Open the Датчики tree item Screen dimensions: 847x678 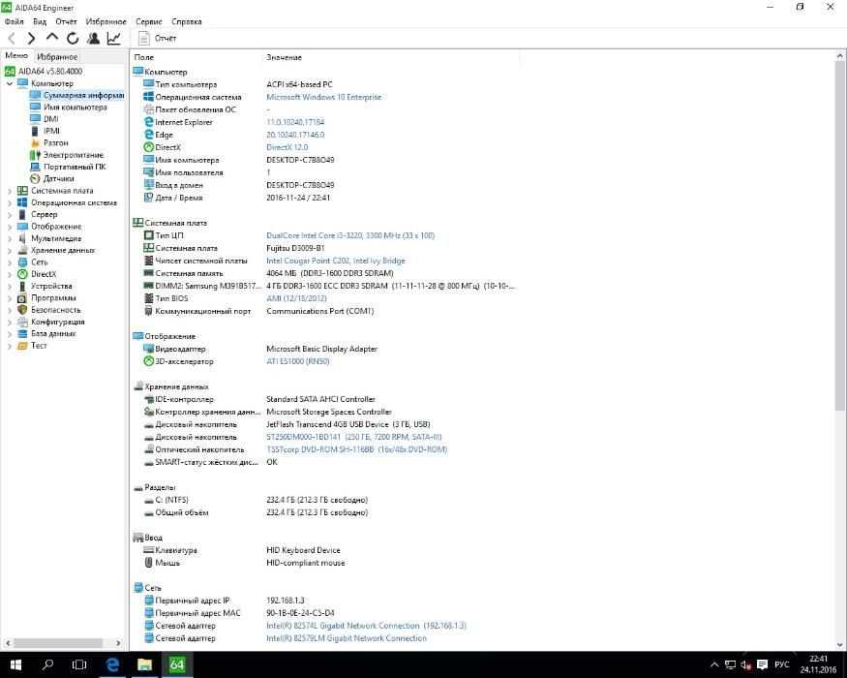[x=52, y=178]
